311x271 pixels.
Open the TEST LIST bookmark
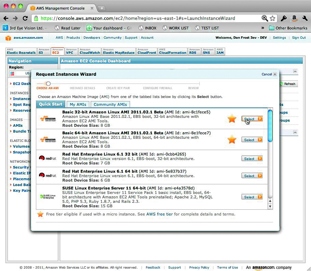pyautogui.click(x=207, y=28)
